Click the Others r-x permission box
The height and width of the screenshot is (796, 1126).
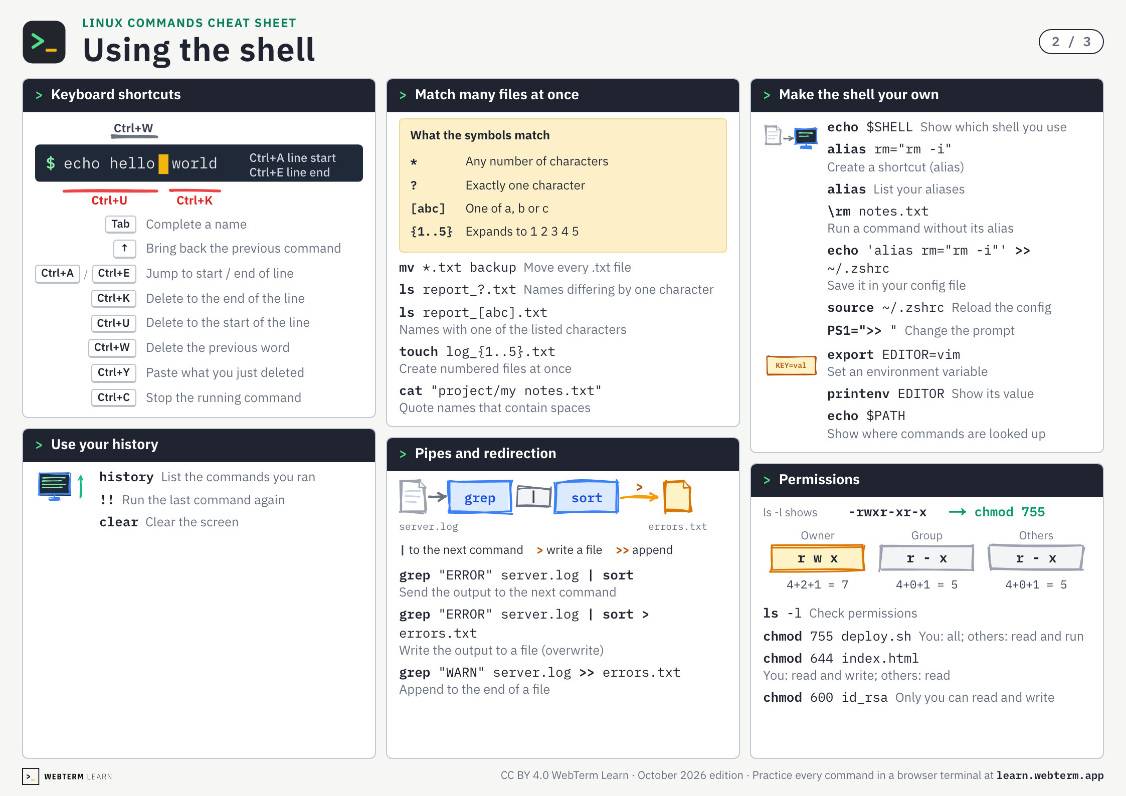tap(1036, 558)
